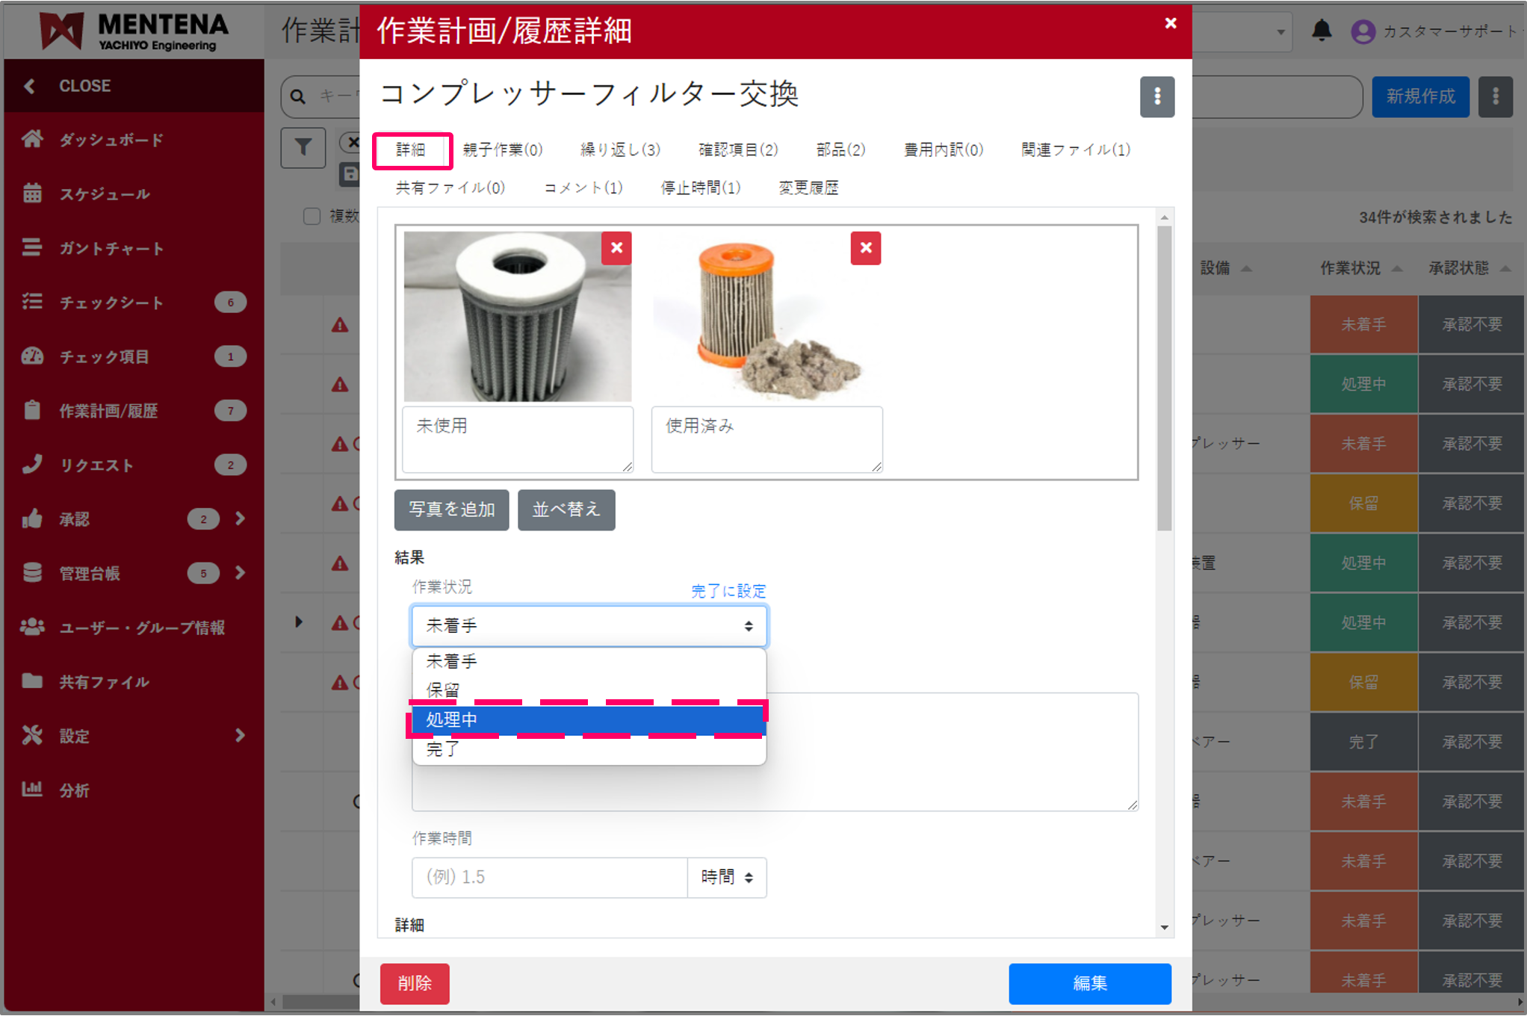Image resolution: width=1527 pixels, height=1016 pixels.
Task: Click the analytics chart icon in sidebar
Action: 32,790
